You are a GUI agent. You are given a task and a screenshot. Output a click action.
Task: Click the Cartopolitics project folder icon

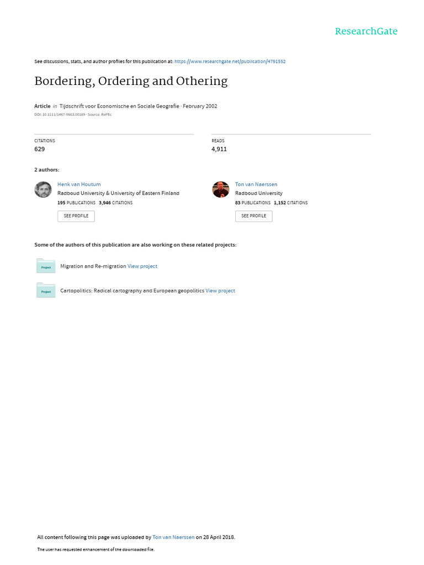pyautogui.click(x=46, y=290)
